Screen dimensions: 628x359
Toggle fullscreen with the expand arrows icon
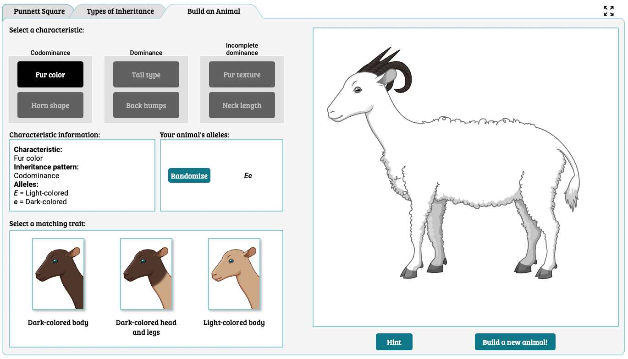click(x=608, y=11)
